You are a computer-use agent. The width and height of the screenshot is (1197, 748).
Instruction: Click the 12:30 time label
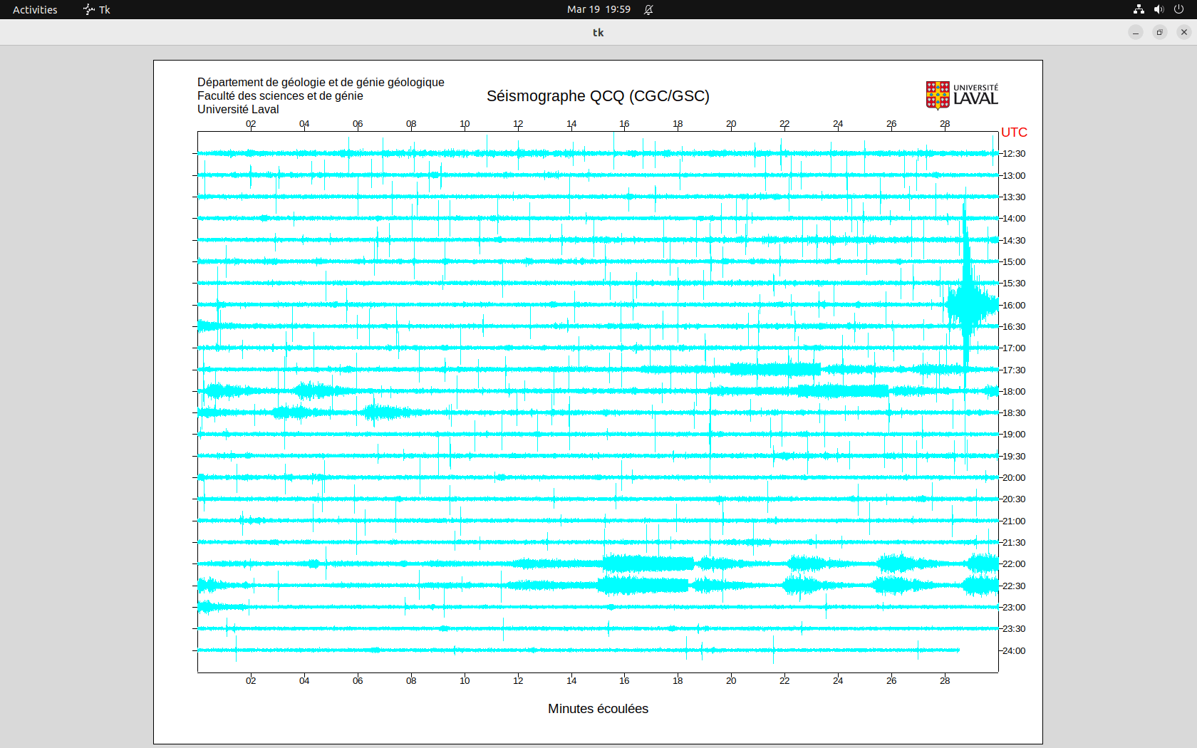pos(1014,154)
